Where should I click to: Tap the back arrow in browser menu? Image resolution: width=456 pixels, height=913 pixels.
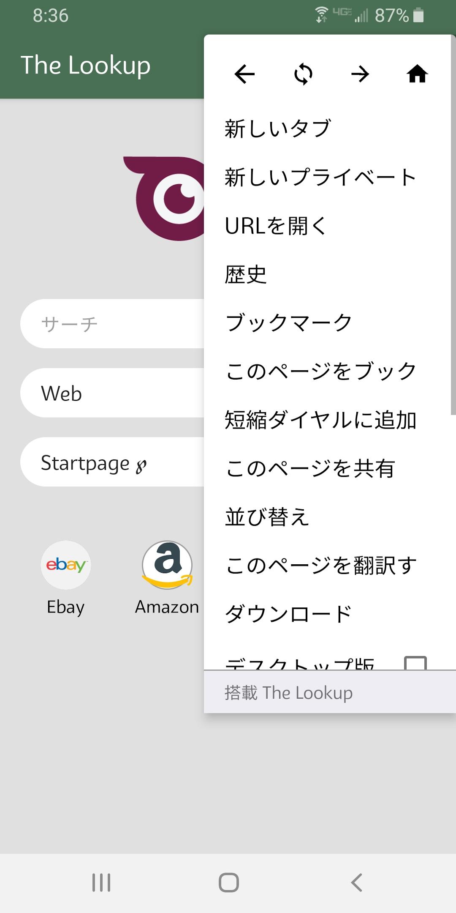(x=244, y=74)
